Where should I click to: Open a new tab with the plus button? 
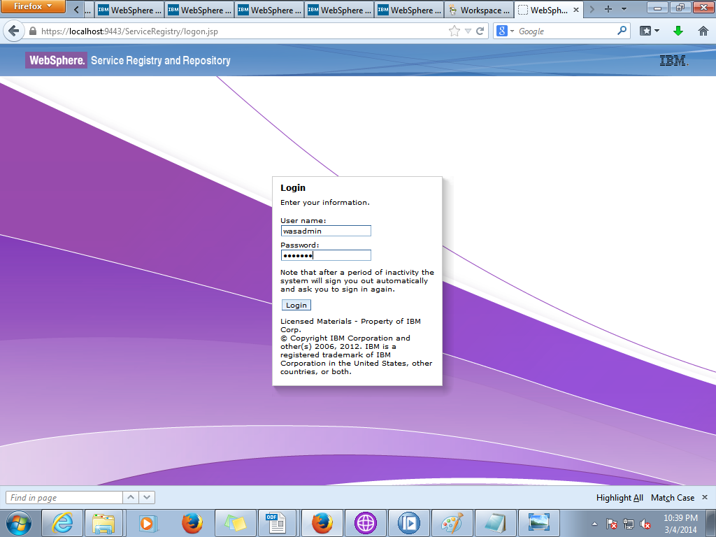tap(608, 9)
